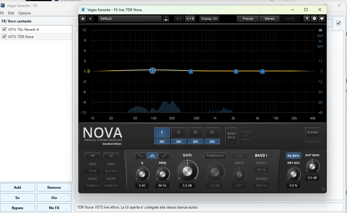Open the FX menu
The height and width of the screenshot is (213, 347).
[x=2, y=13]
